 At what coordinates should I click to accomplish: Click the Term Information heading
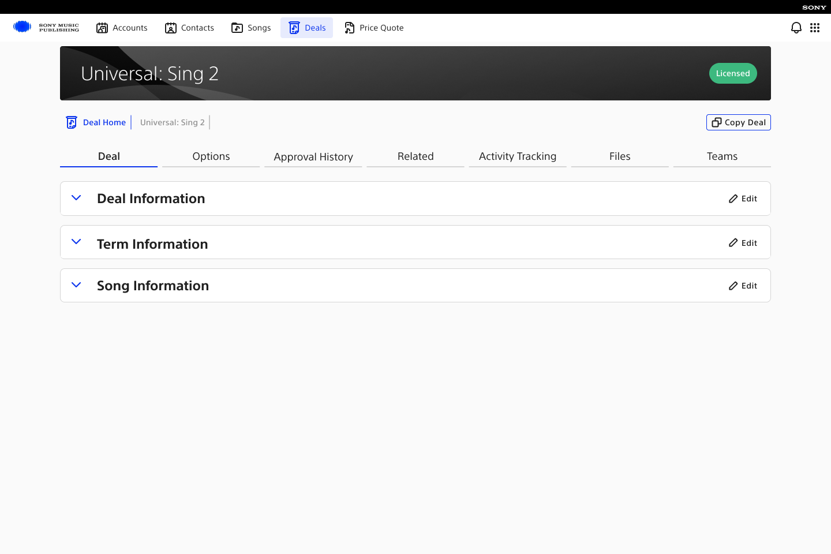(x=152, y=244)
